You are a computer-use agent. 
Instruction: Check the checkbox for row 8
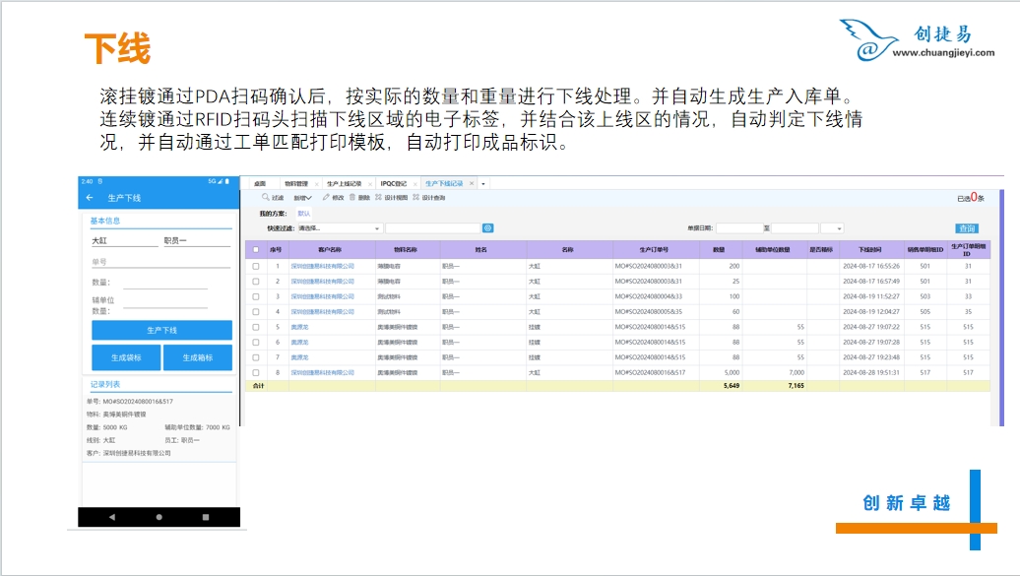[256, 373]
